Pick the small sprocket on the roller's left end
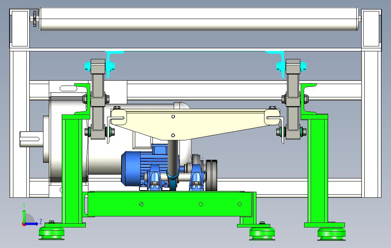The image size is (391, 248). (35, 19)
